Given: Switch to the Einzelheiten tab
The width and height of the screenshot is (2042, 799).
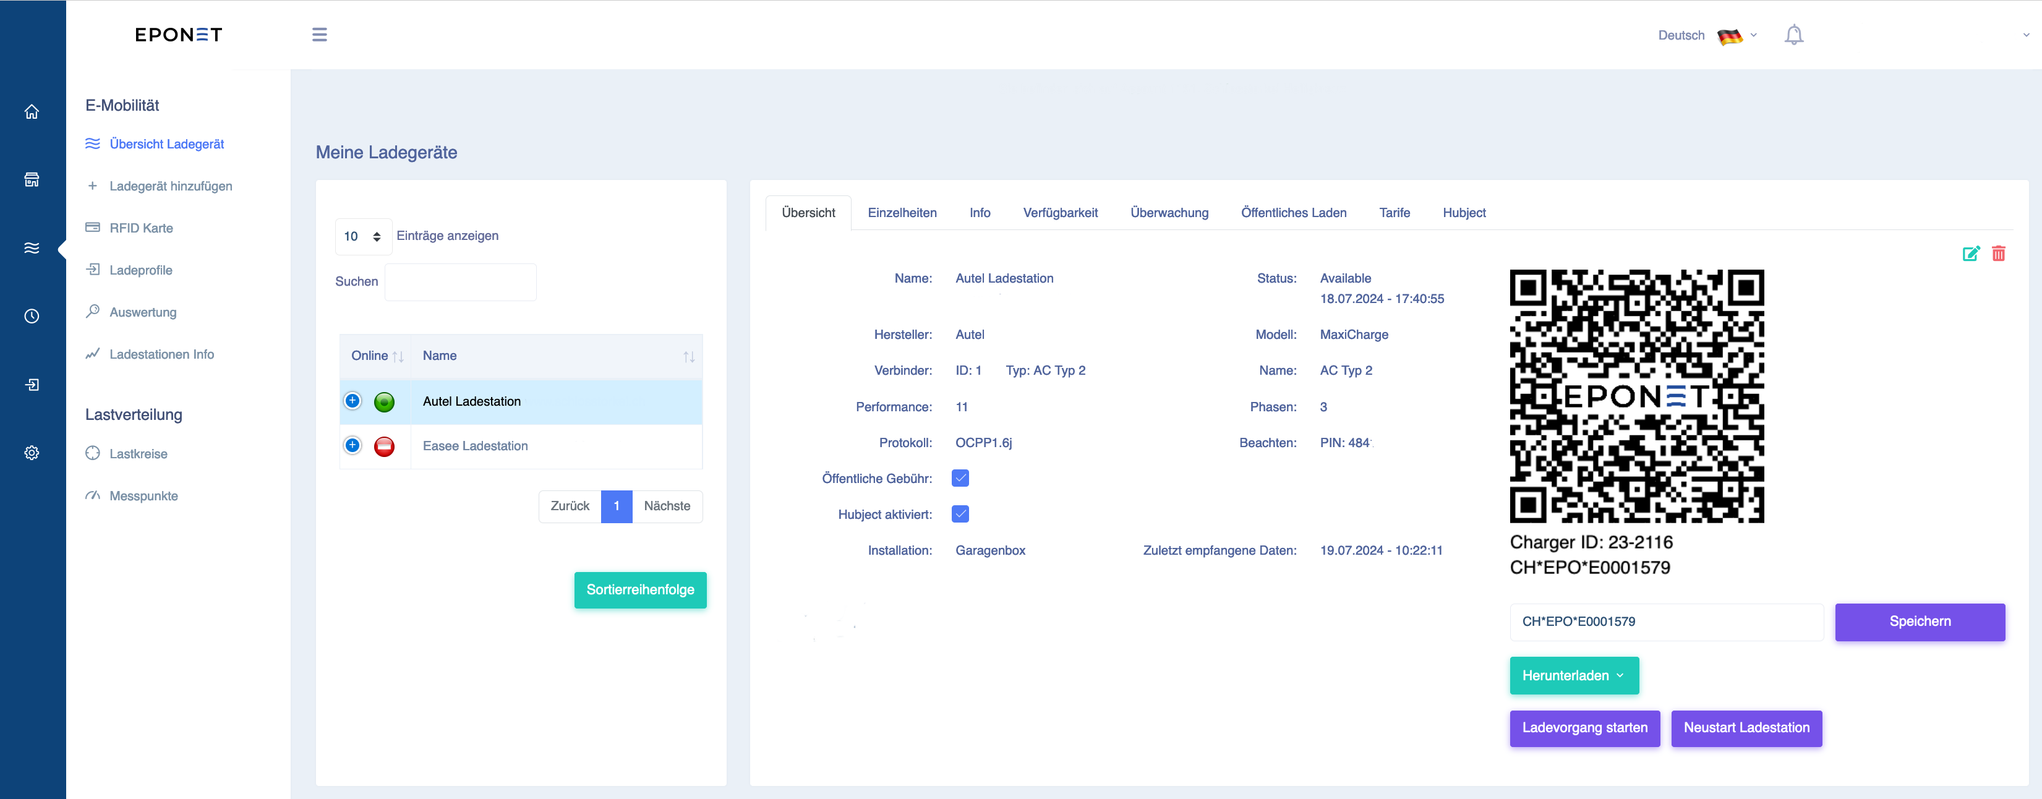Looking at the screenshot, I should [x=902, y=213].
